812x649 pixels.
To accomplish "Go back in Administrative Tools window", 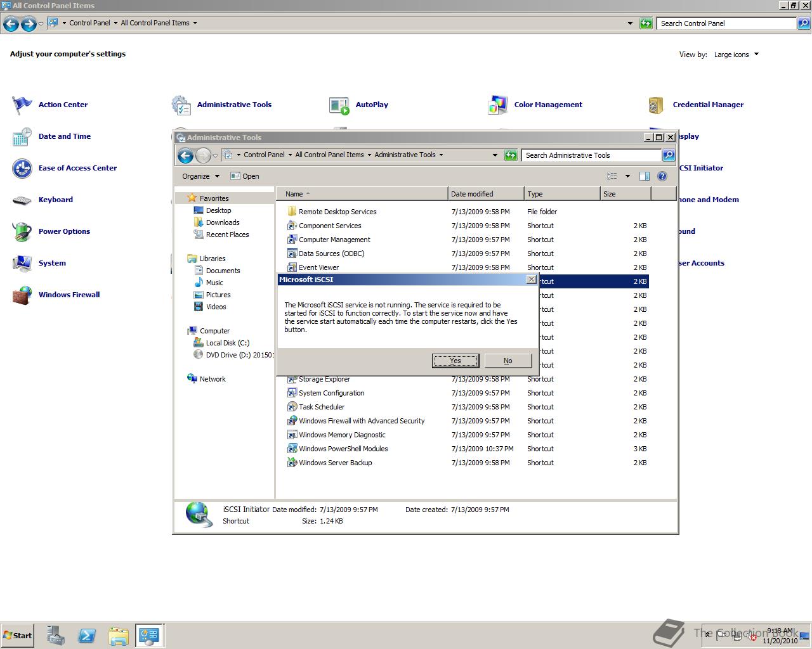I will pos(185,155).
